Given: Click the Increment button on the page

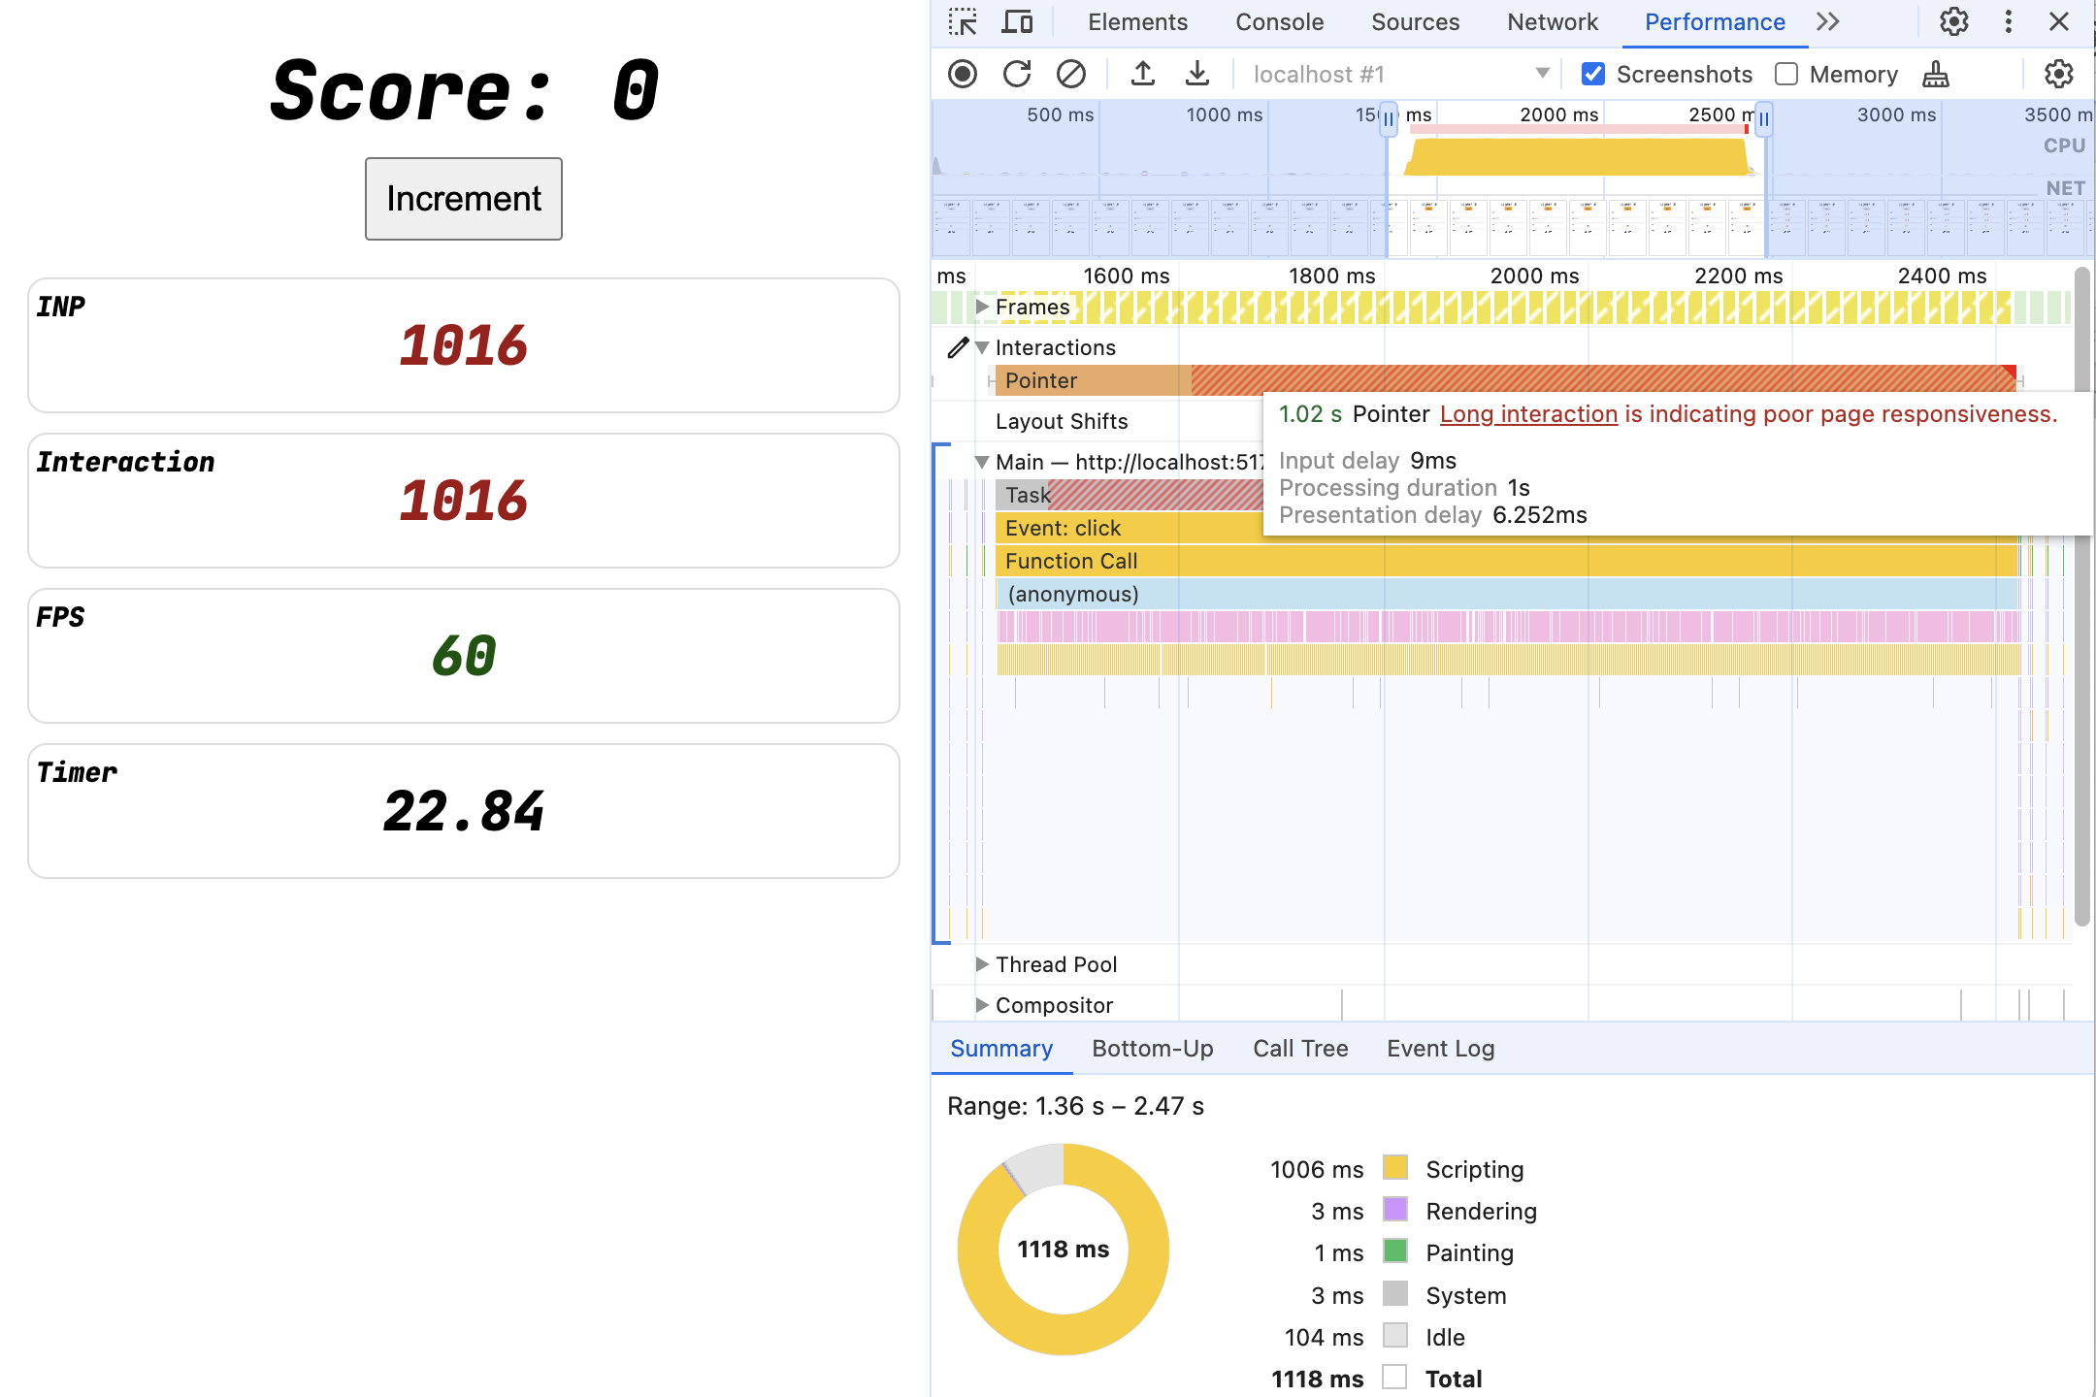Looking at the screenshot, I should 463,198.
